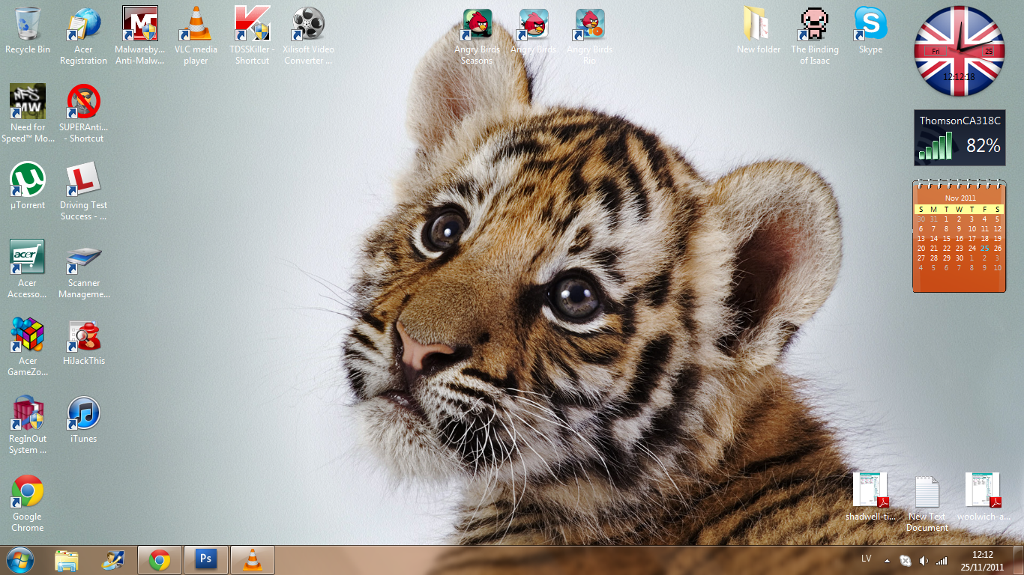Open the Windows Start menu
Viewport: 1024px width, 575px height.
pos(20,560)
